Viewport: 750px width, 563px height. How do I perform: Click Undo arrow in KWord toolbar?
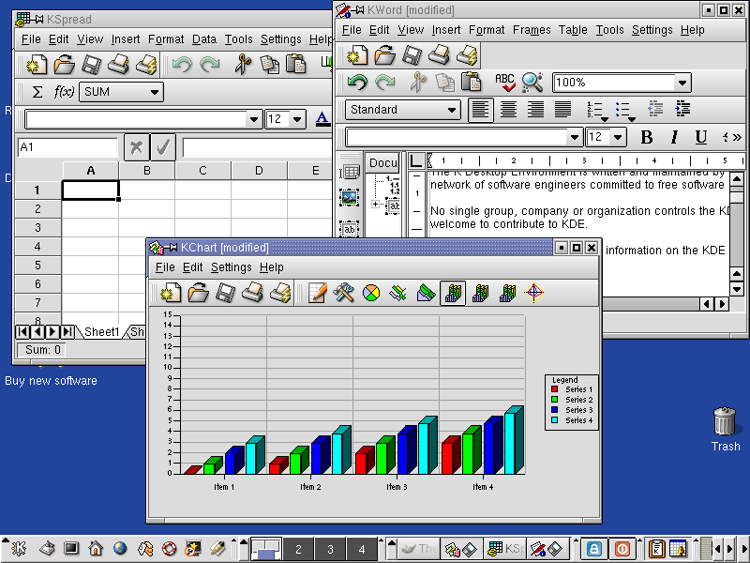pos(357,83)
